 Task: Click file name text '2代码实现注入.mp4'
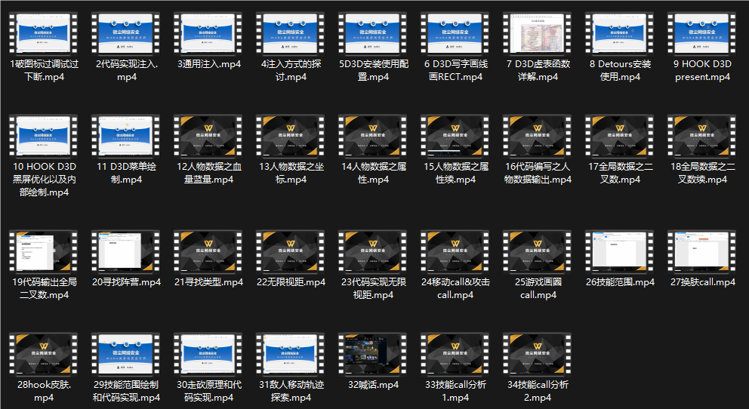coord(127,71)
